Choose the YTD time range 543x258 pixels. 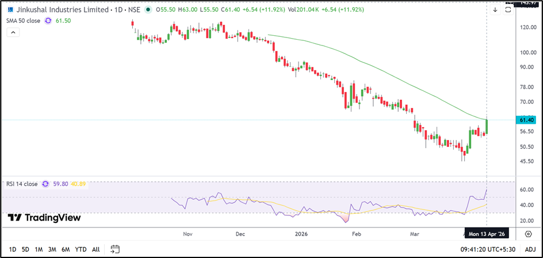tap(81, 249)
